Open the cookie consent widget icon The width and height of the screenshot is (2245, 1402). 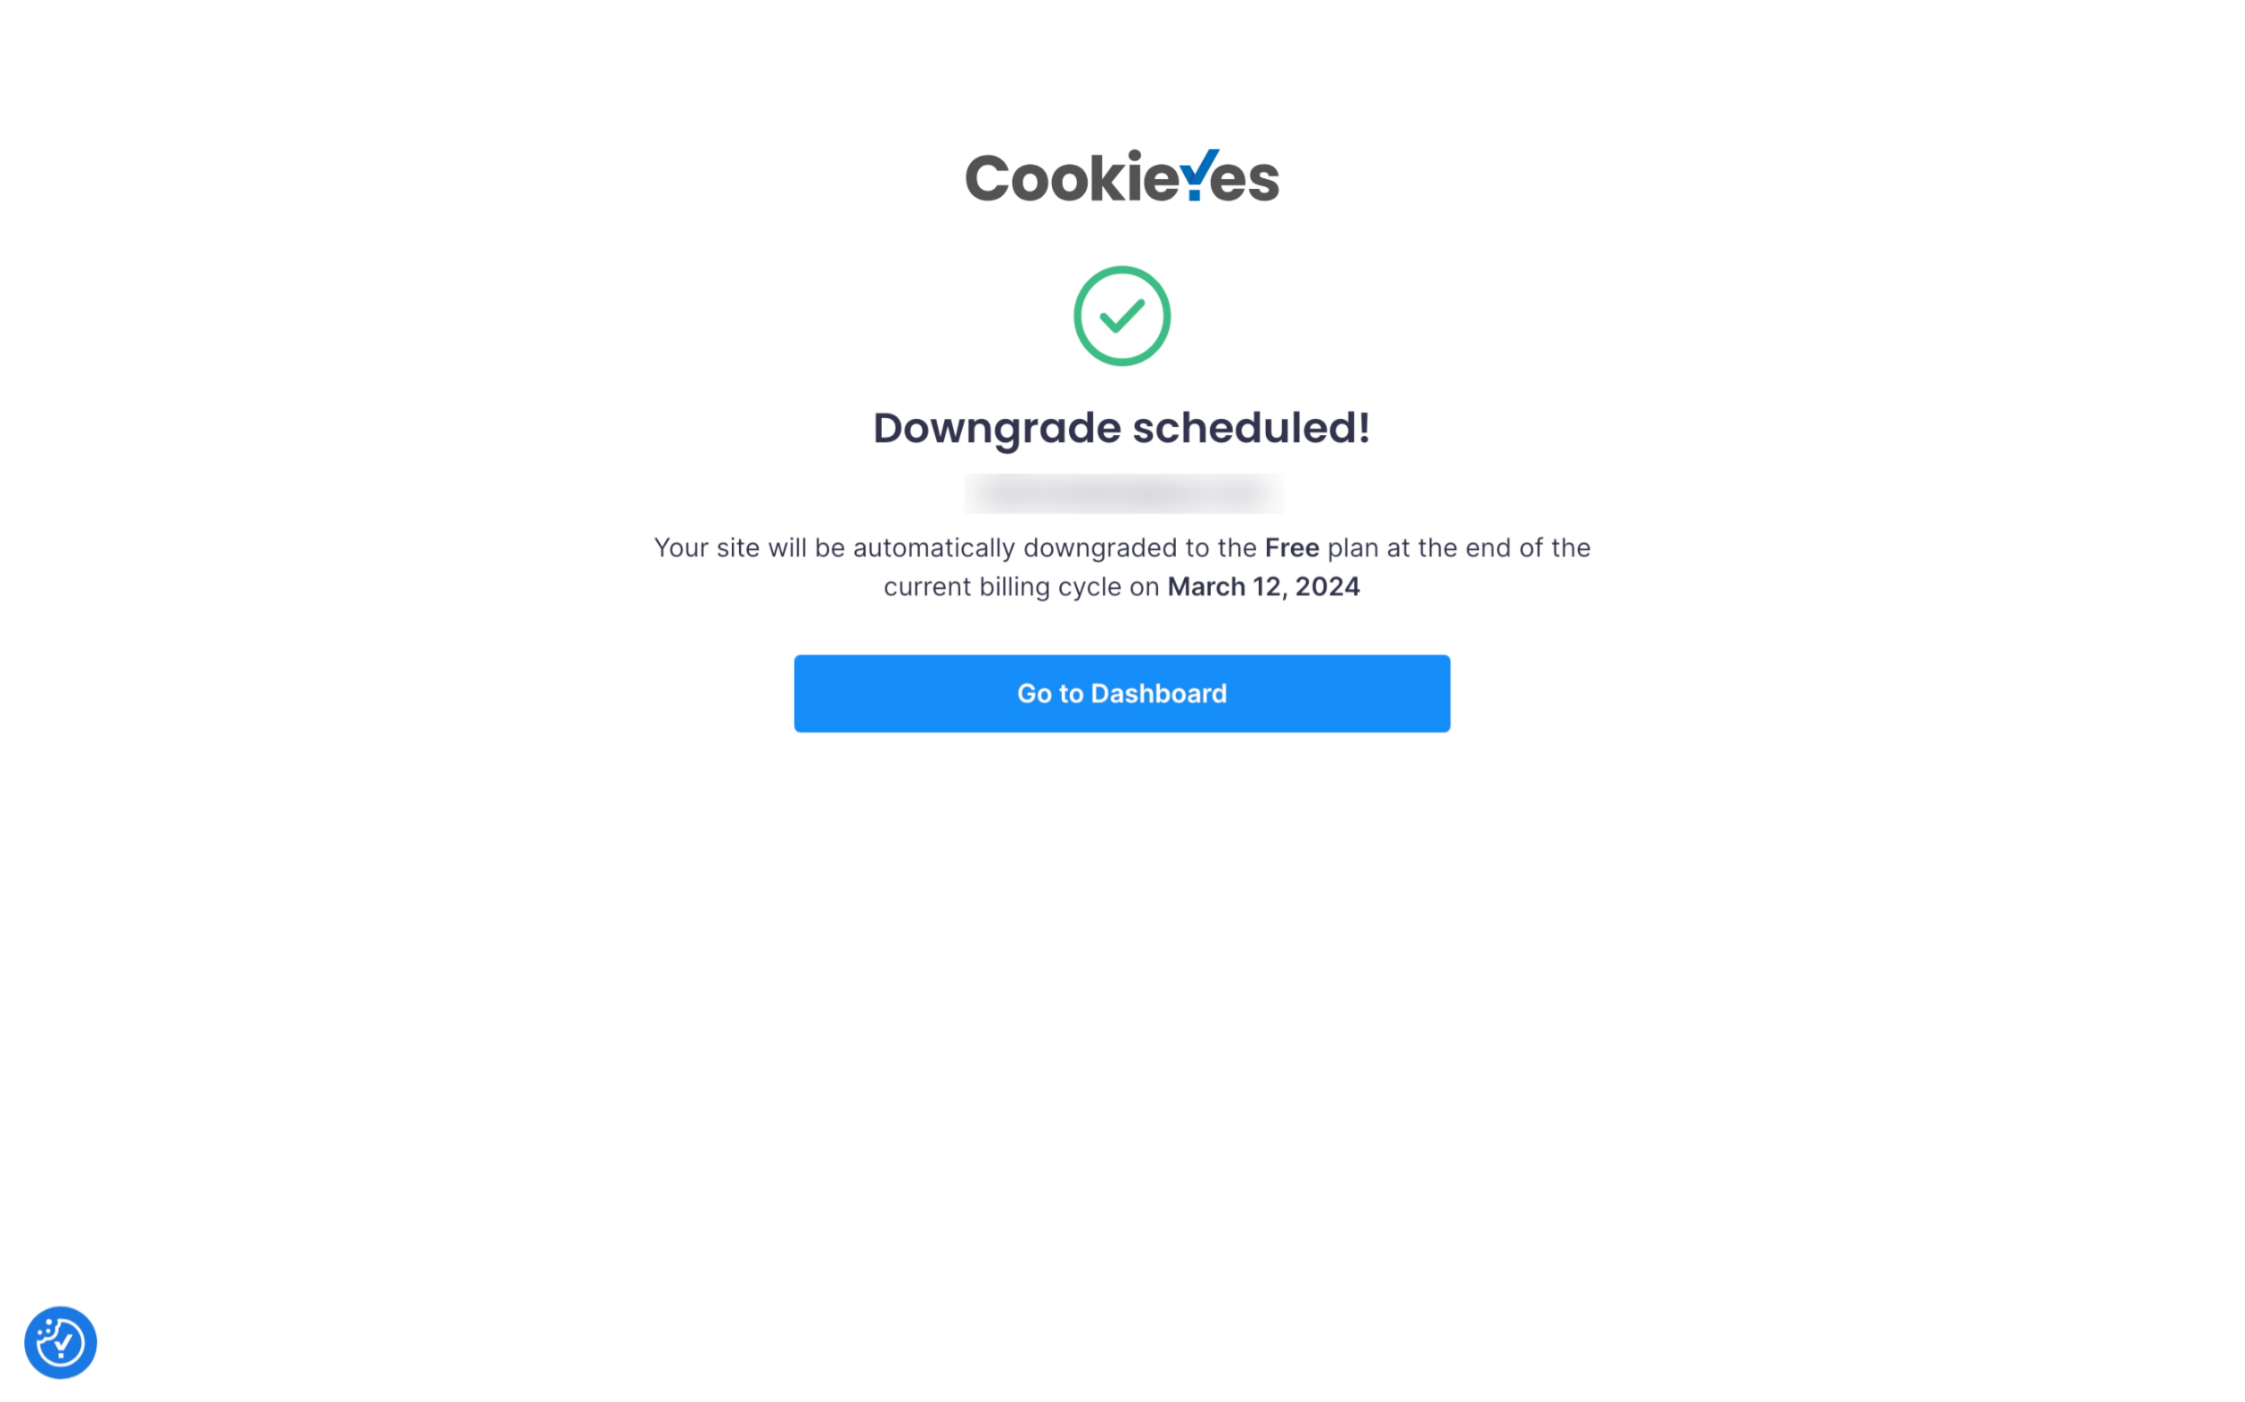pyautogui.click(x=61, y=1341)
